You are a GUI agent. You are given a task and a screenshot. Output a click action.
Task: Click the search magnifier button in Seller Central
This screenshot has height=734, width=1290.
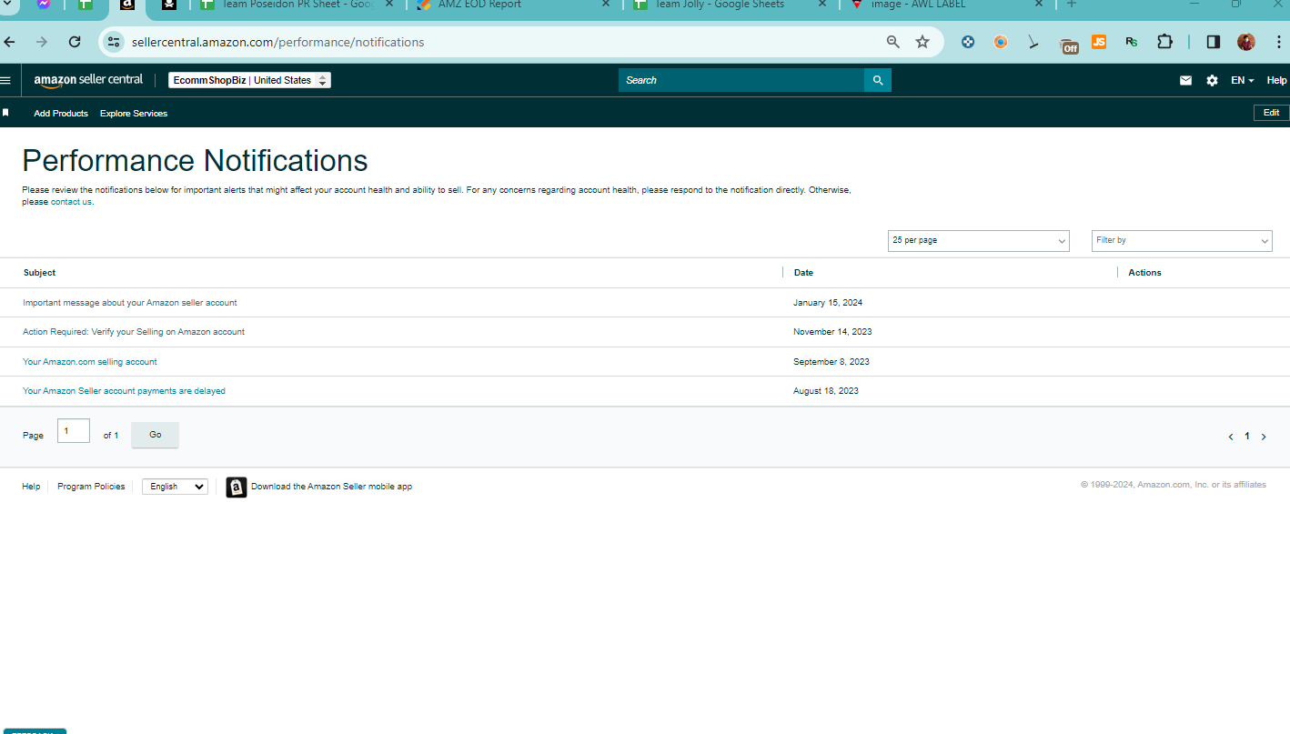tap(878, 80)
